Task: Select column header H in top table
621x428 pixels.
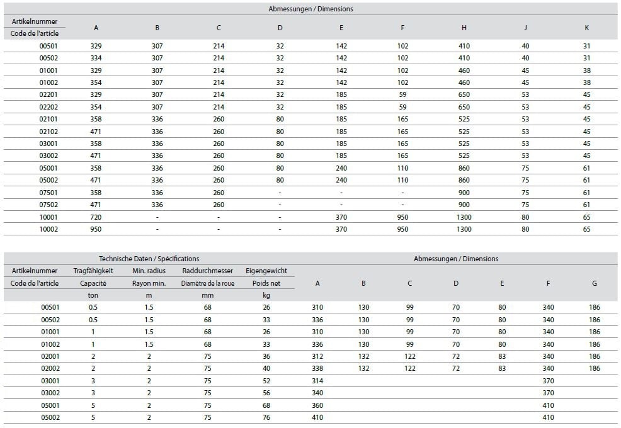Action: 464,28
